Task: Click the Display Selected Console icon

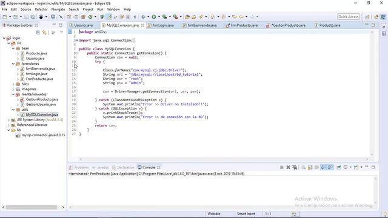Action: pyautogui.click(x=346, y=167)
